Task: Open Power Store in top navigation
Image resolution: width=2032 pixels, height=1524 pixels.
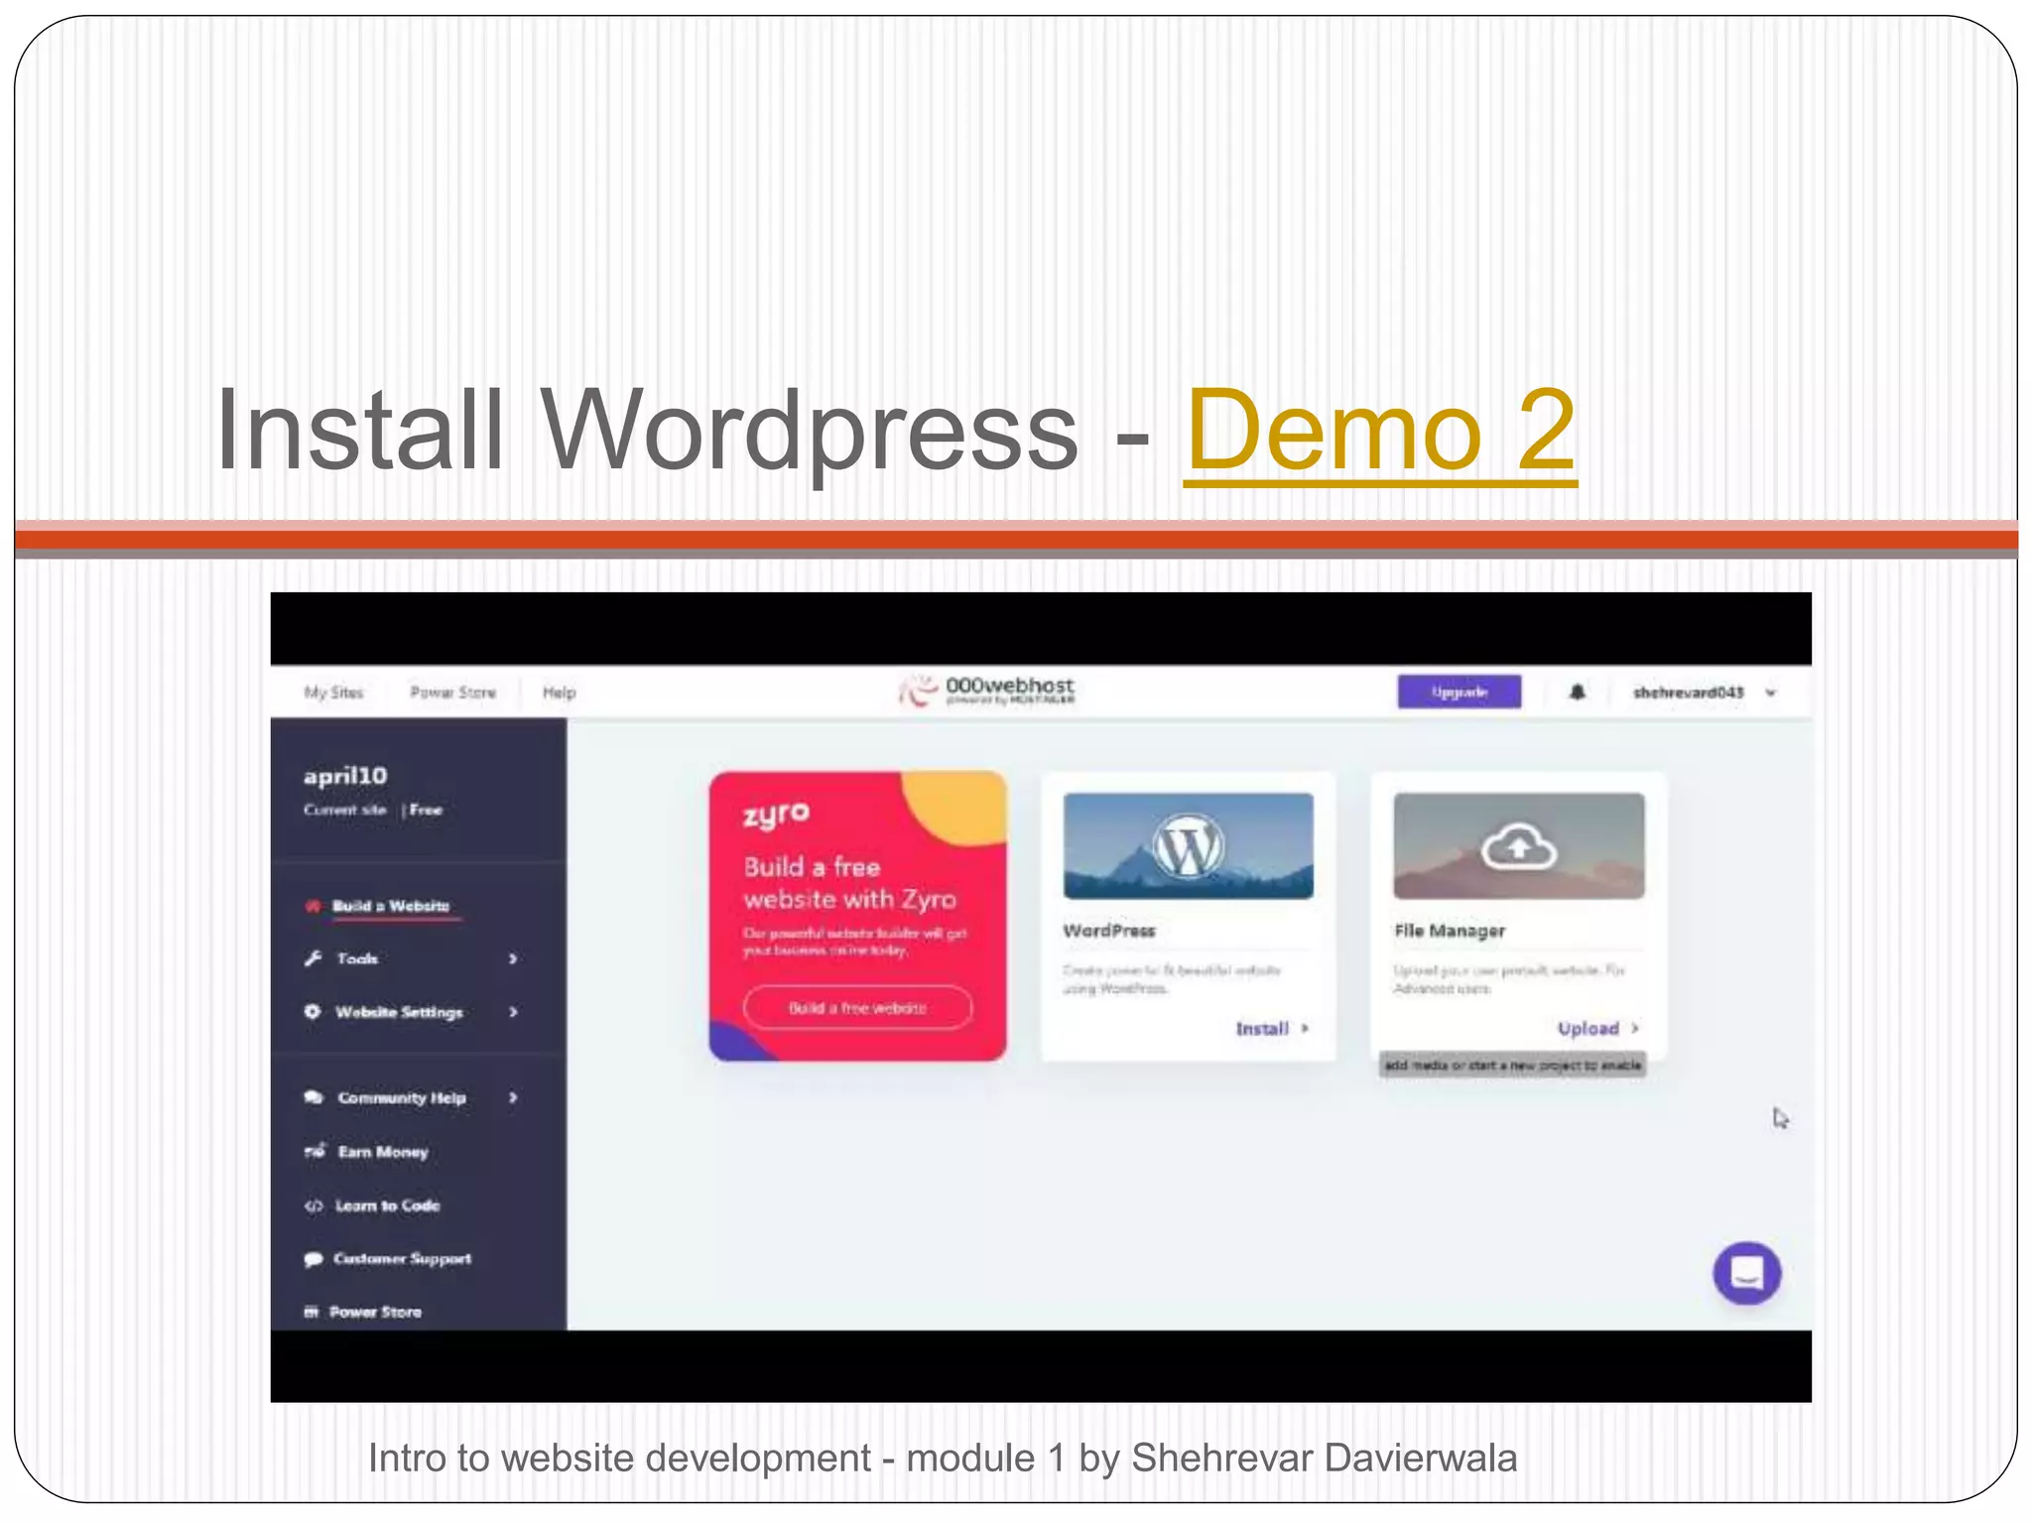Action: click(452, 693)
